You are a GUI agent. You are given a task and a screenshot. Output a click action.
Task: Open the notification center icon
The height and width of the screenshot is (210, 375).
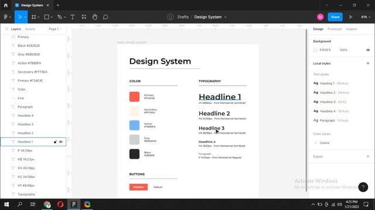pyautogui.click(x=366, y=204)
